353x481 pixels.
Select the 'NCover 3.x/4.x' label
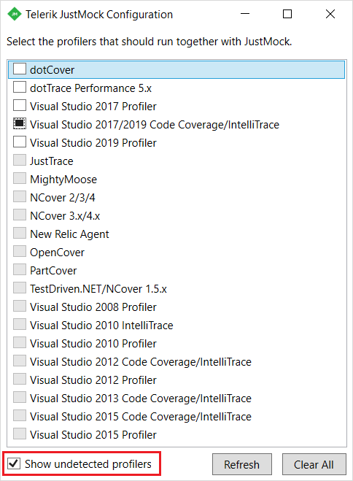(65, 216)
